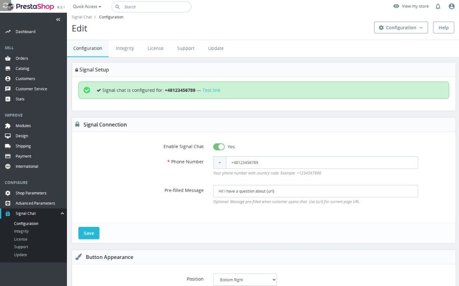Click in the top Search box
459x286 pixels.
pyautogui.click(x=151, y=7)
